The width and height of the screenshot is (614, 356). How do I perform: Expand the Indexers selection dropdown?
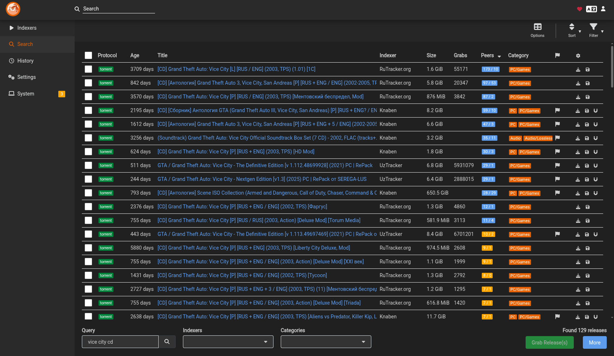[x=228, y=342]
